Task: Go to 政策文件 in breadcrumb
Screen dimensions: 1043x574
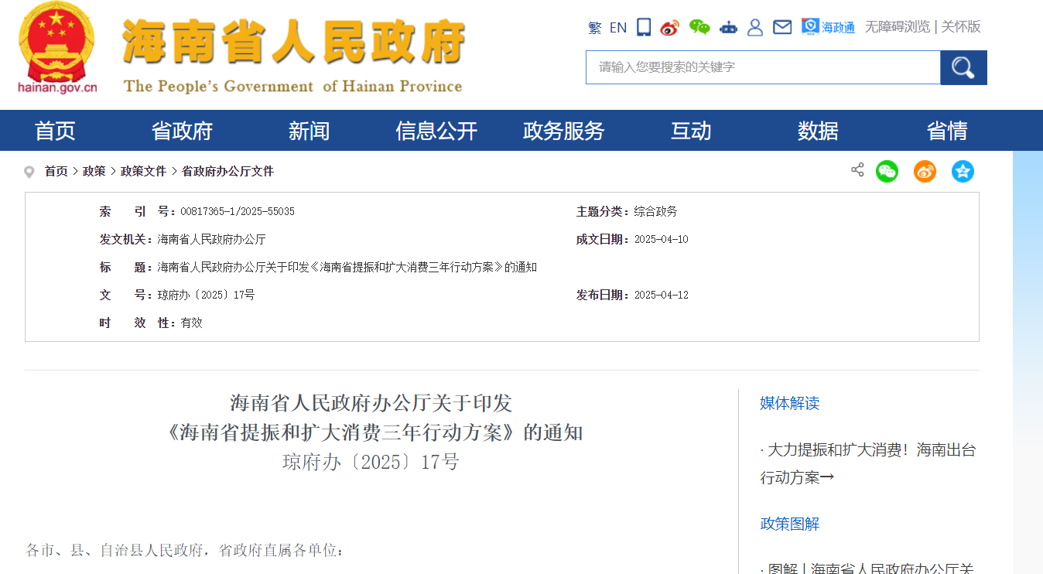Action: pyautogui.click(x=143, y=172)
